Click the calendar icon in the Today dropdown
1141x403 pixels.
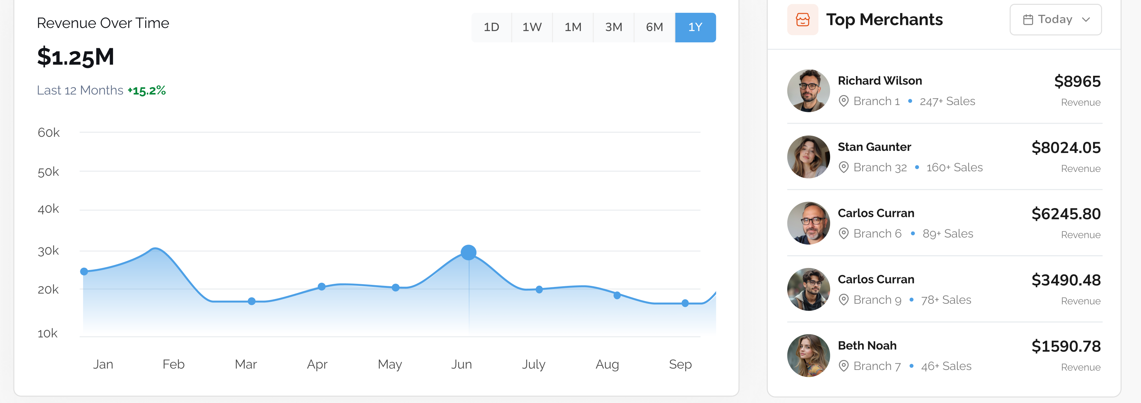(x=1028, y=20)
